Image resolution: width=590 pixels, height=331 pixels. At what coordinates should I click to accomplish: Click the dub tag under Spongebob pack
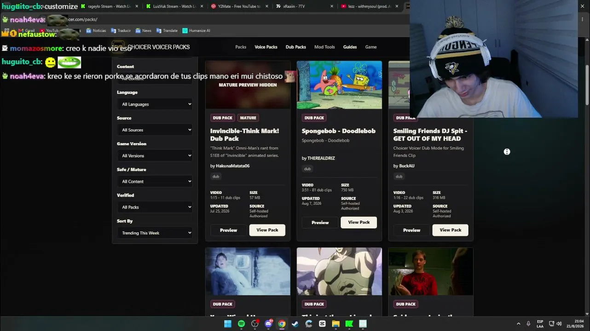[x=307, y=169]
